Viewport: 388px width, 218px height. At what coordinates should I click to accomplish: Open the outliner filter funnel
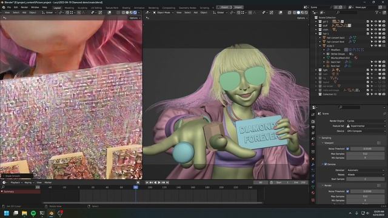[377, 12]
